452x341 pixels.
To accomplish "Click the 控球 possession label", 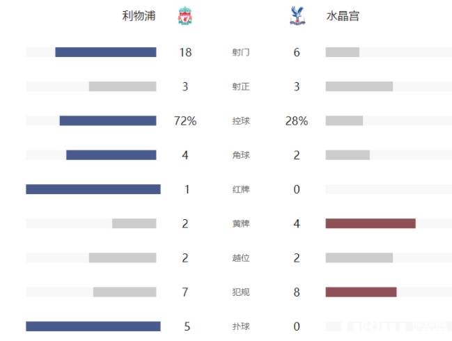I will (241, 120).
